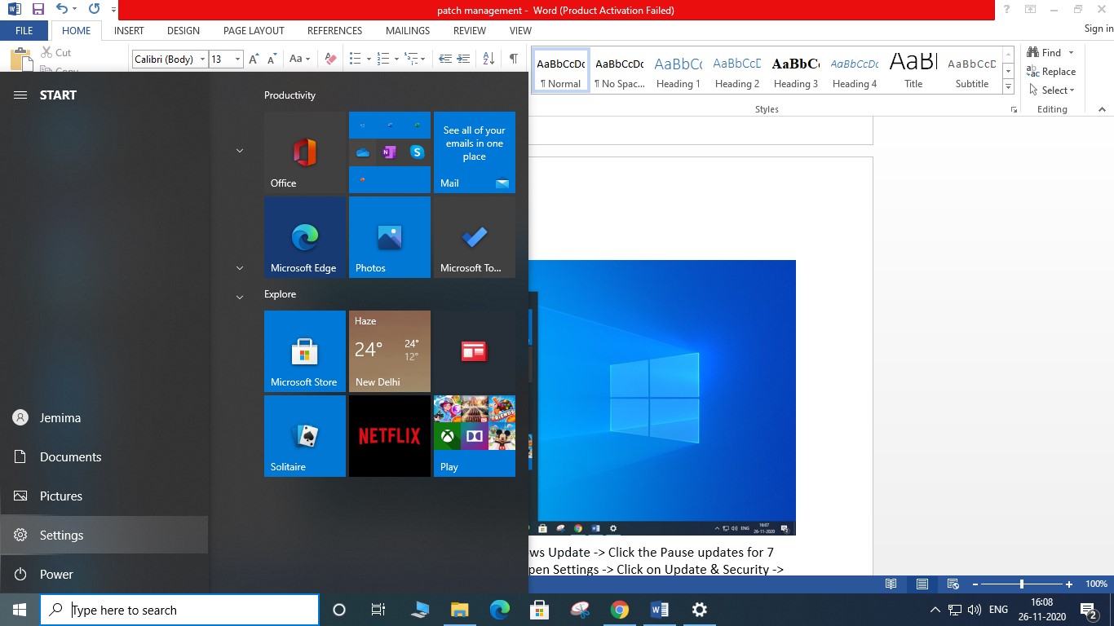The height and width of the screenshot is (626, 1114).
Task: Open the Mail tile
Action: pos(475,152)
